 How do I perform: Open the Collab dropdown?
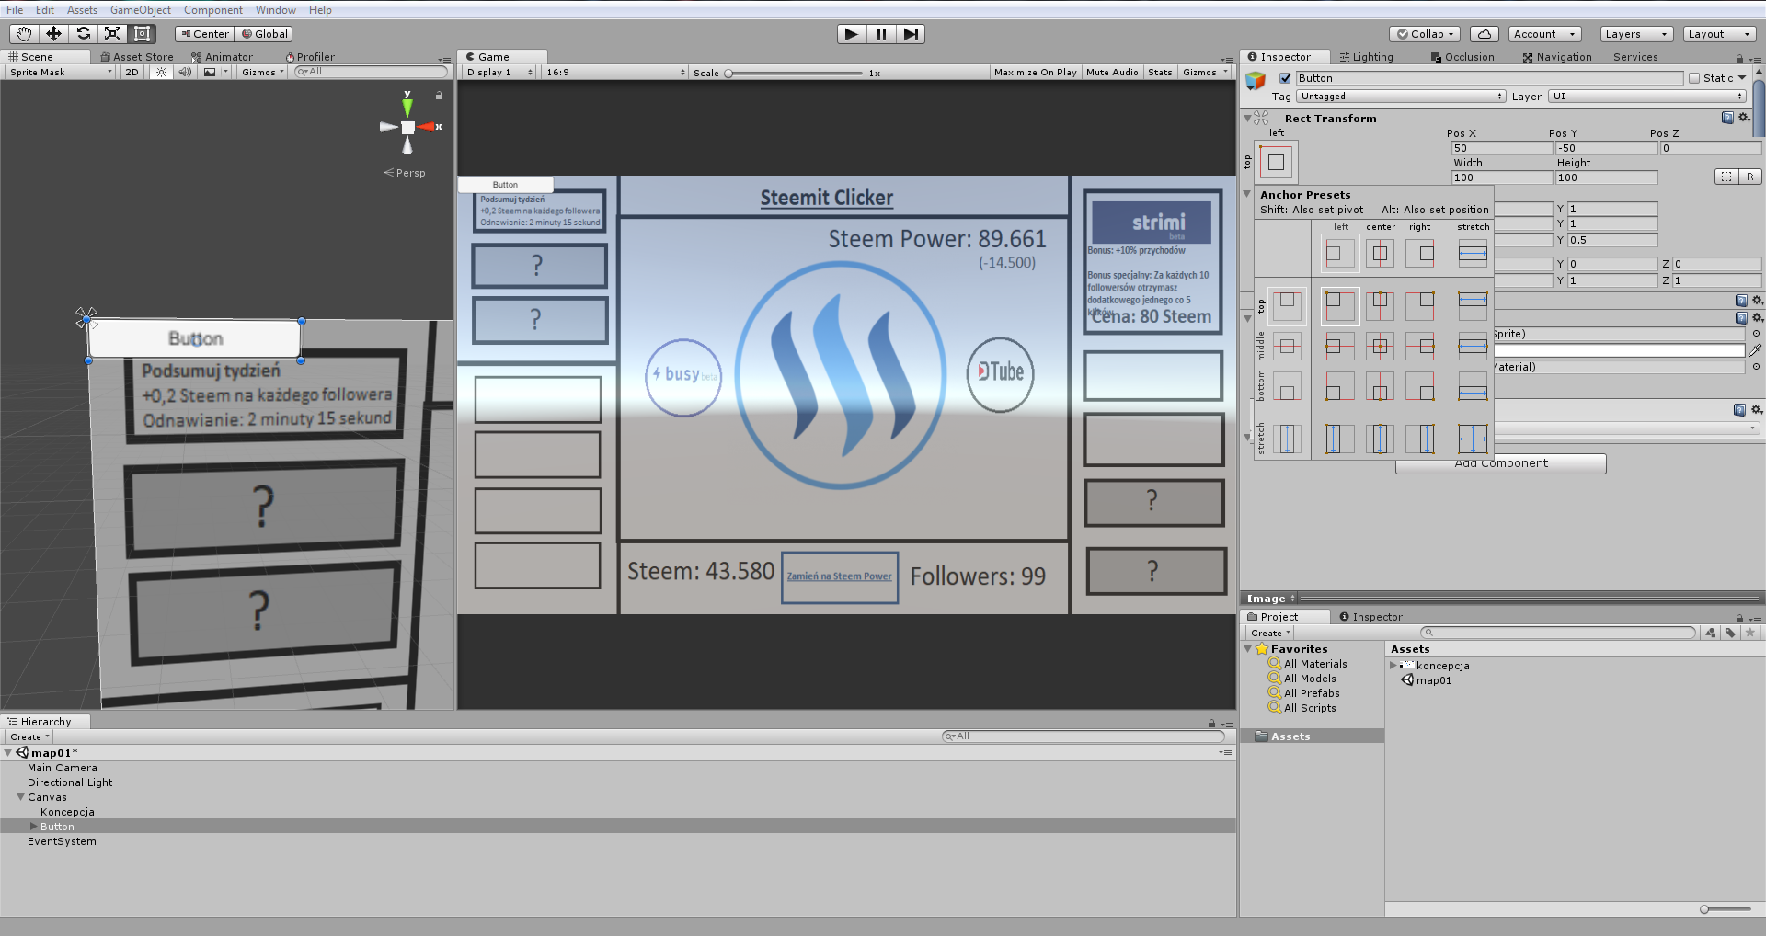pos(1425,34)
